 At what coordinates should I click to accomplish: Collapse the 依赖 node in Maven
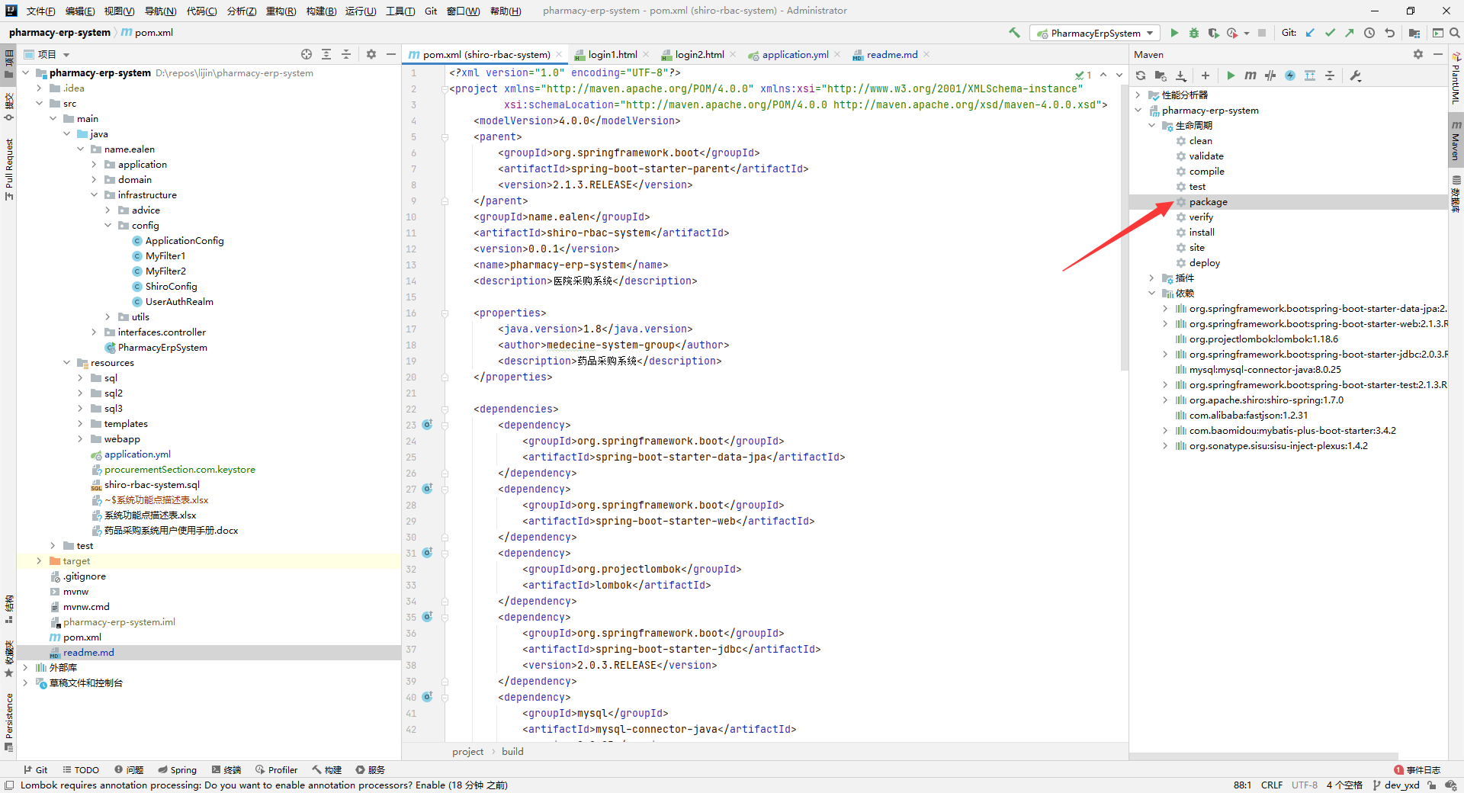(x=1151, y=294)
